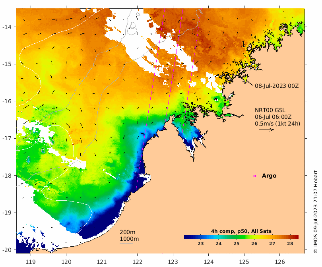Click the '1000m' depth contour legend label
The image size is (322, 267).
[x=129, y=239]
